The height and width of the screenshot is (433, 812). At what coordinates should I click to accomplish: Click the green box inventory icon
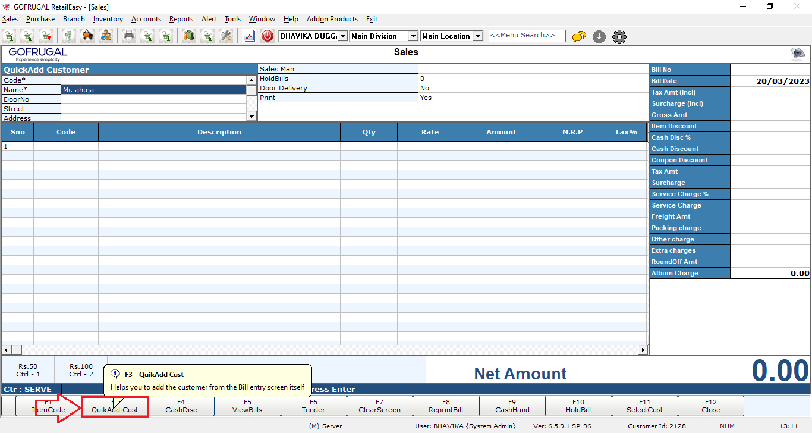click(189, 36)
